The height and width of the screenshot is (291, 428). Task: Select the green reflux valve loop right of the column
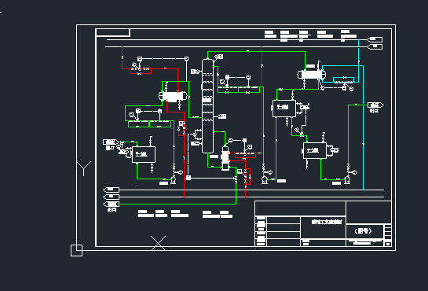(x=239, y=90)
